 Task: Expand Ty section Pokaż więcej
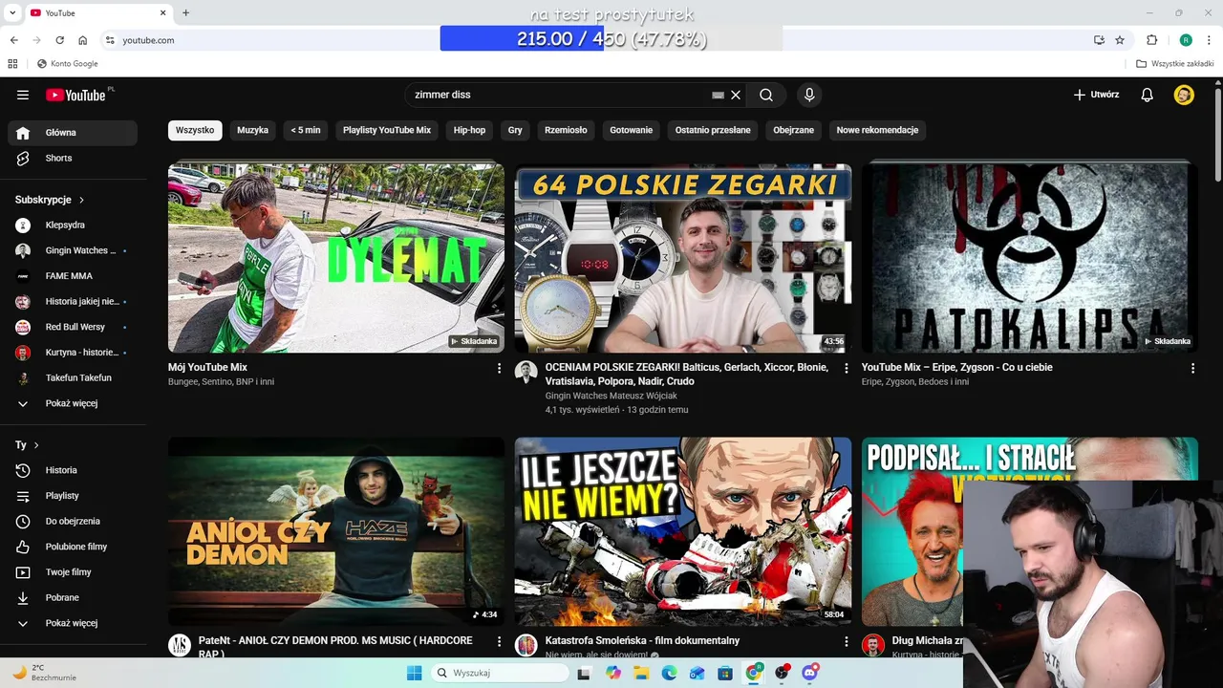pos(73,623)
